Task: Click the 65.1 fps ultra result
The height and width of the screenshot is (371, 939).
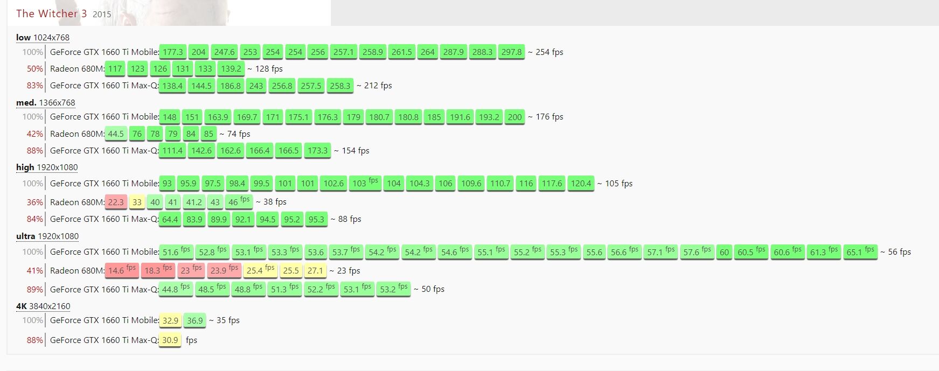Action: point(861,251)
